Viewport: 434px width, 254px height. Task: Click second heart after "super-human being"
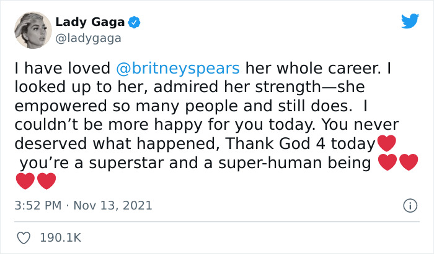(x=409, y=163)
